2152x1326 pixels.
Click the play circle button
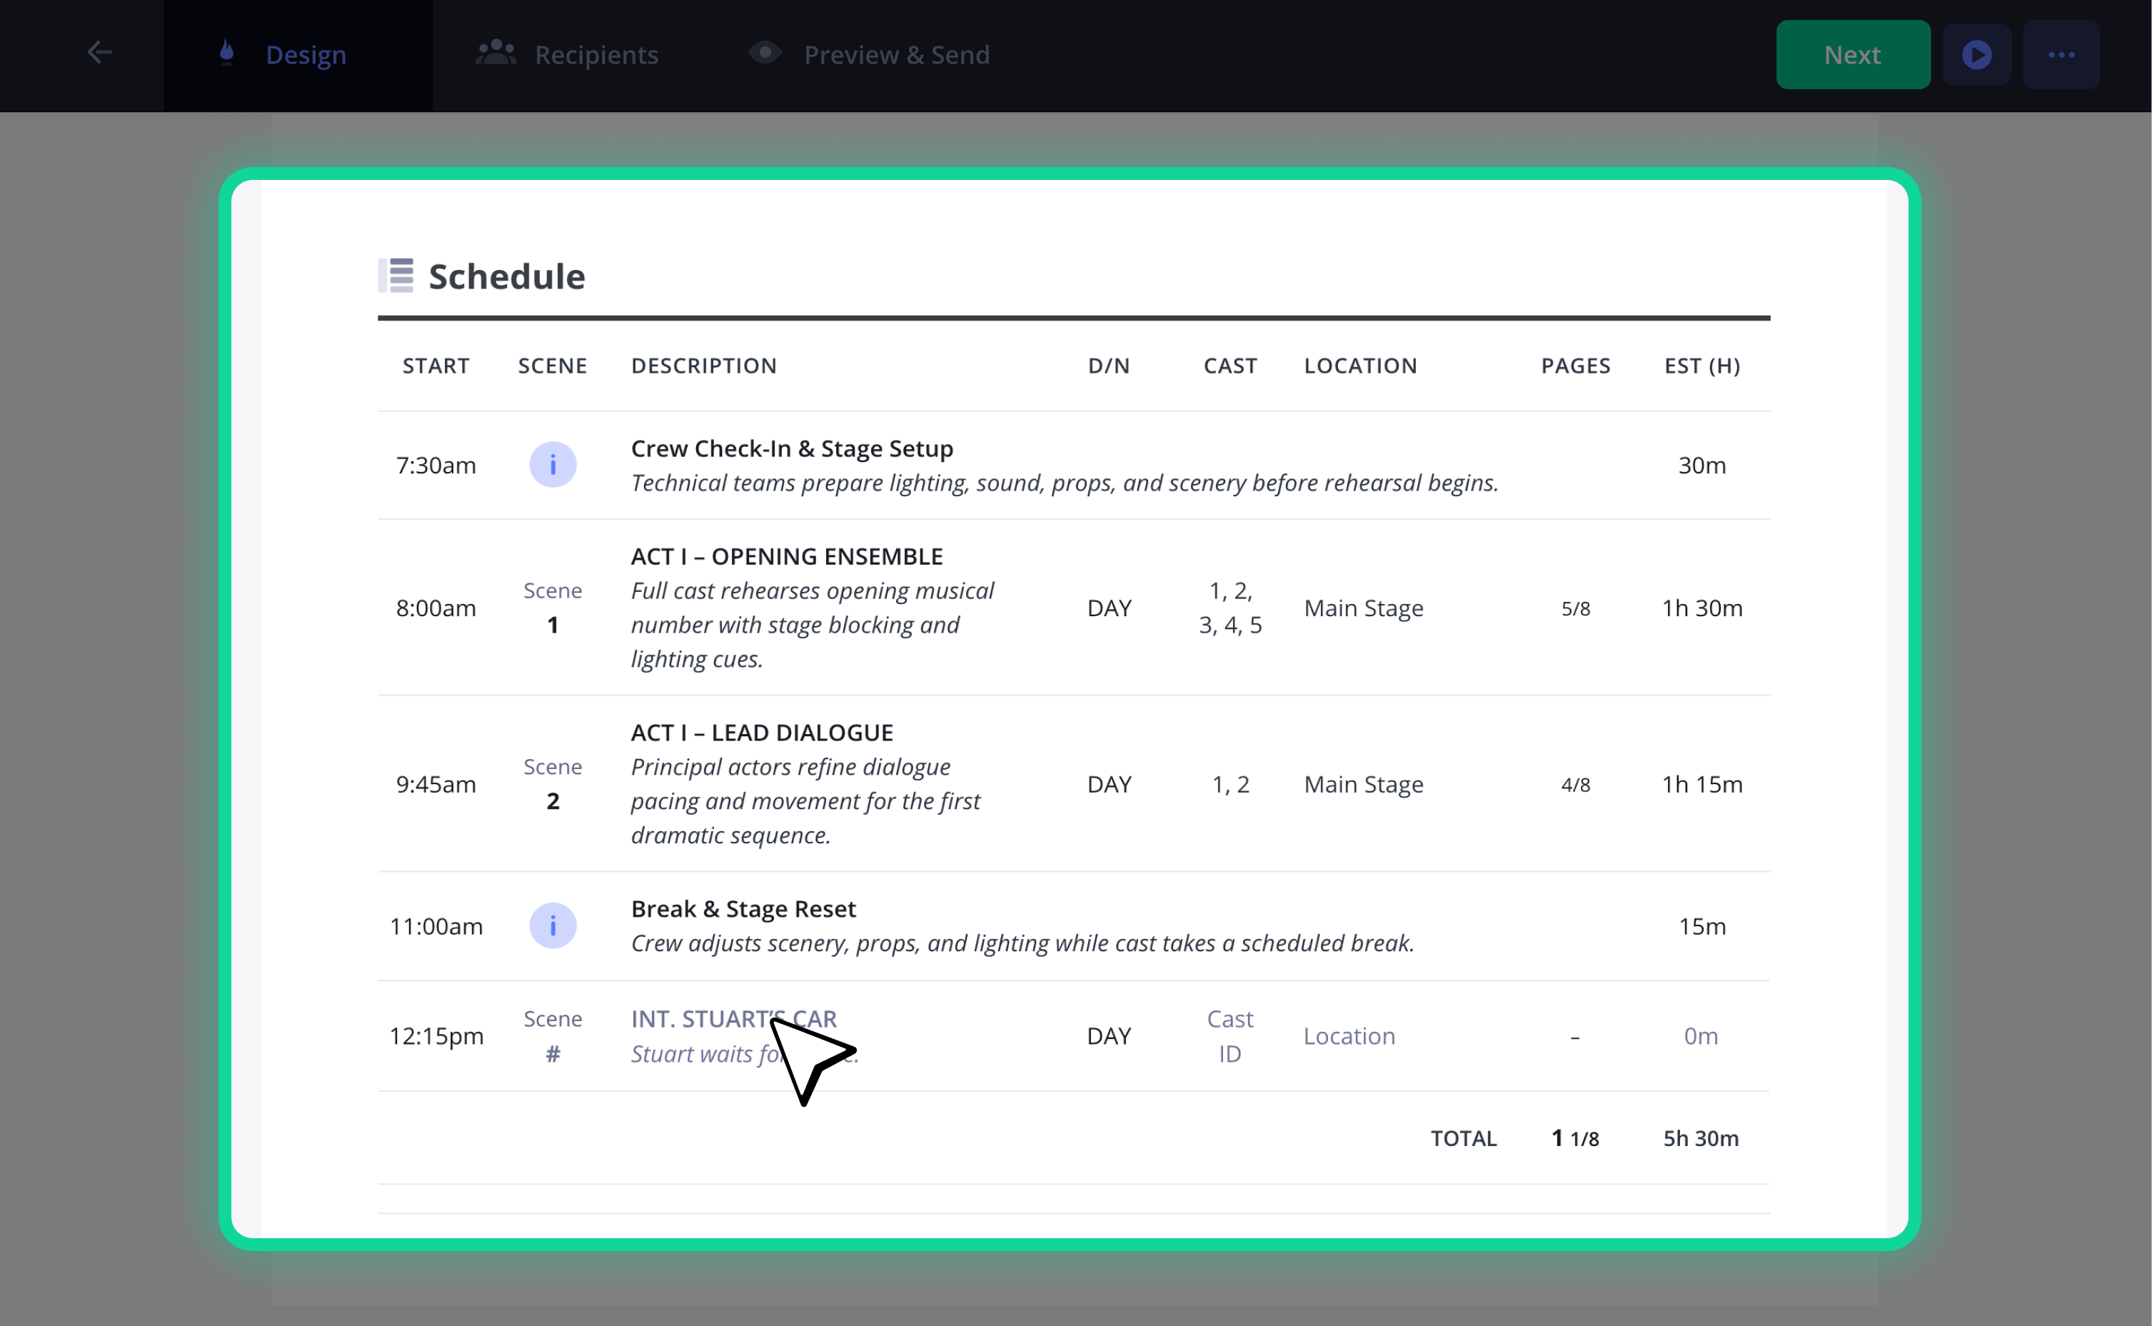coord(1976,54)
